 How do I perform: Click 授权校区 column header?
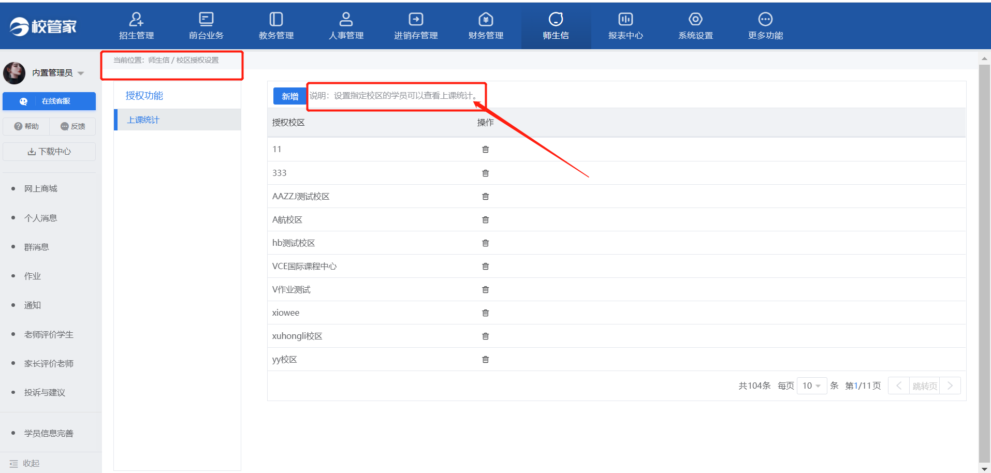click(288, 122)
